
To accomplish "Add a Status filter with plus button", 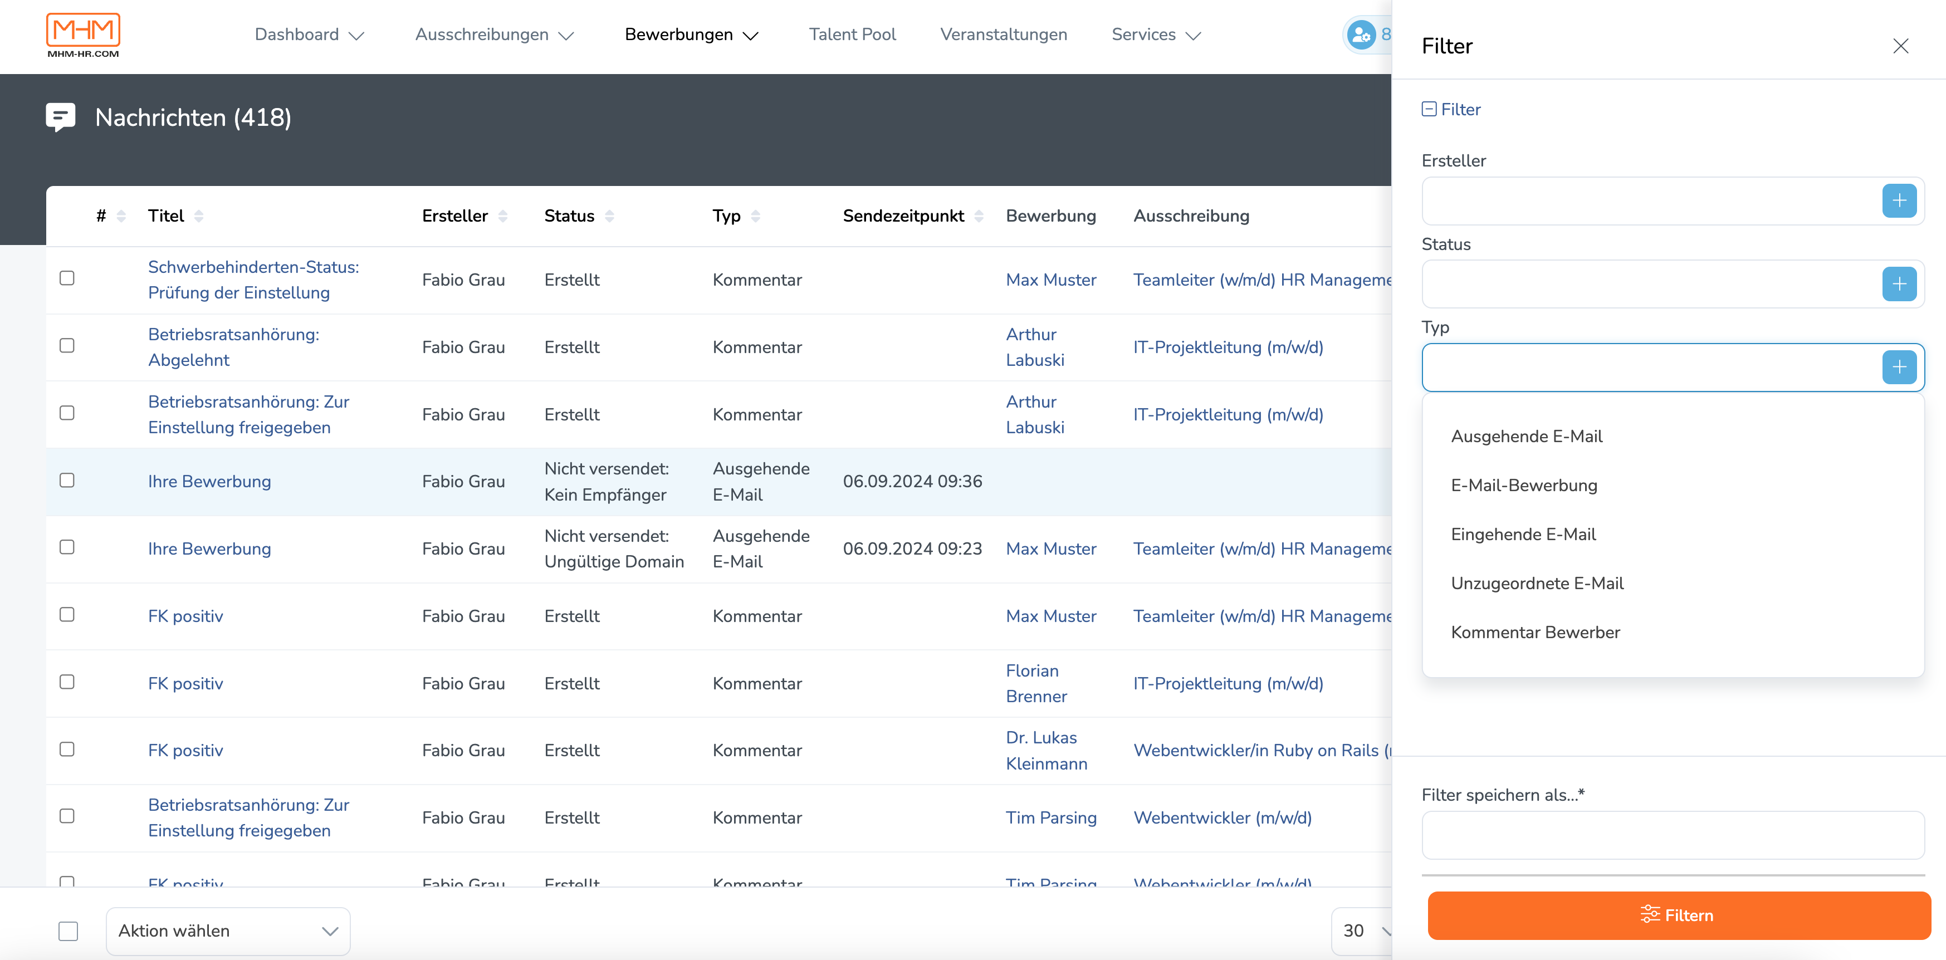I will pyautogui.click(x=1899, y=284).
